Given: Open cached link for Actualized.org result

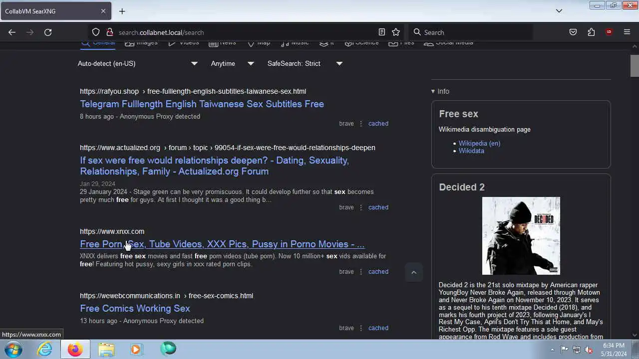Looking at the screenshot, I should [378, 207].
